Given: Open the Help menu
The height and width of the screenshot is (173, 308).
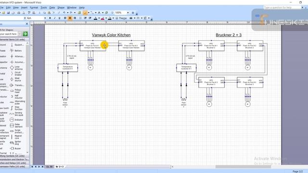Looking at the screenshot, I should click(82, 8).
